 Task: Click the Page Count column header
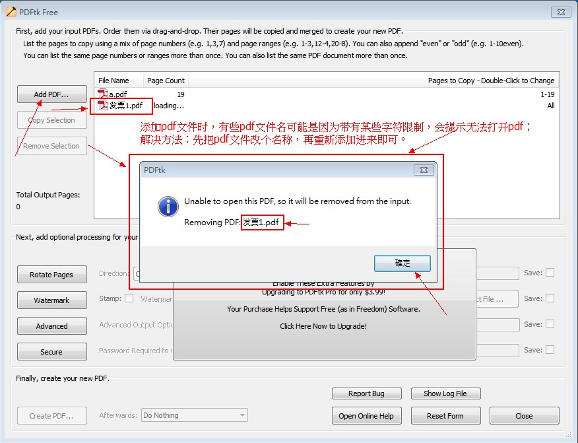point(166,81)
